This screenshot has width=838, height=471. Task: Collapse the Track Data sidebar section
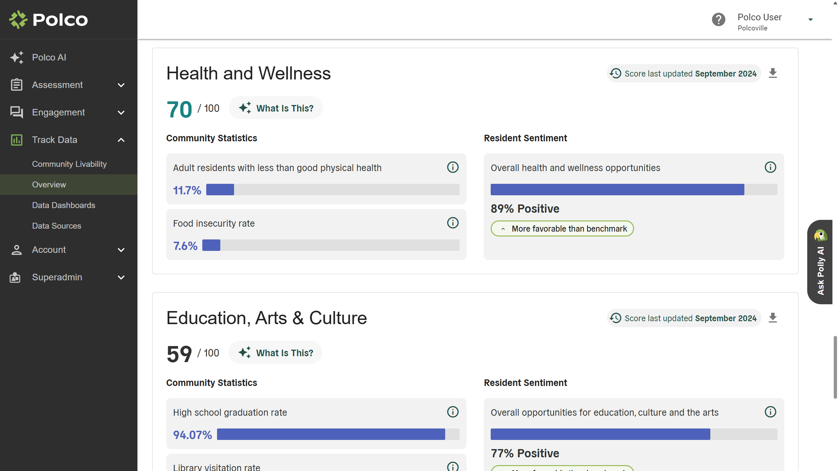[x=121, y=140]
